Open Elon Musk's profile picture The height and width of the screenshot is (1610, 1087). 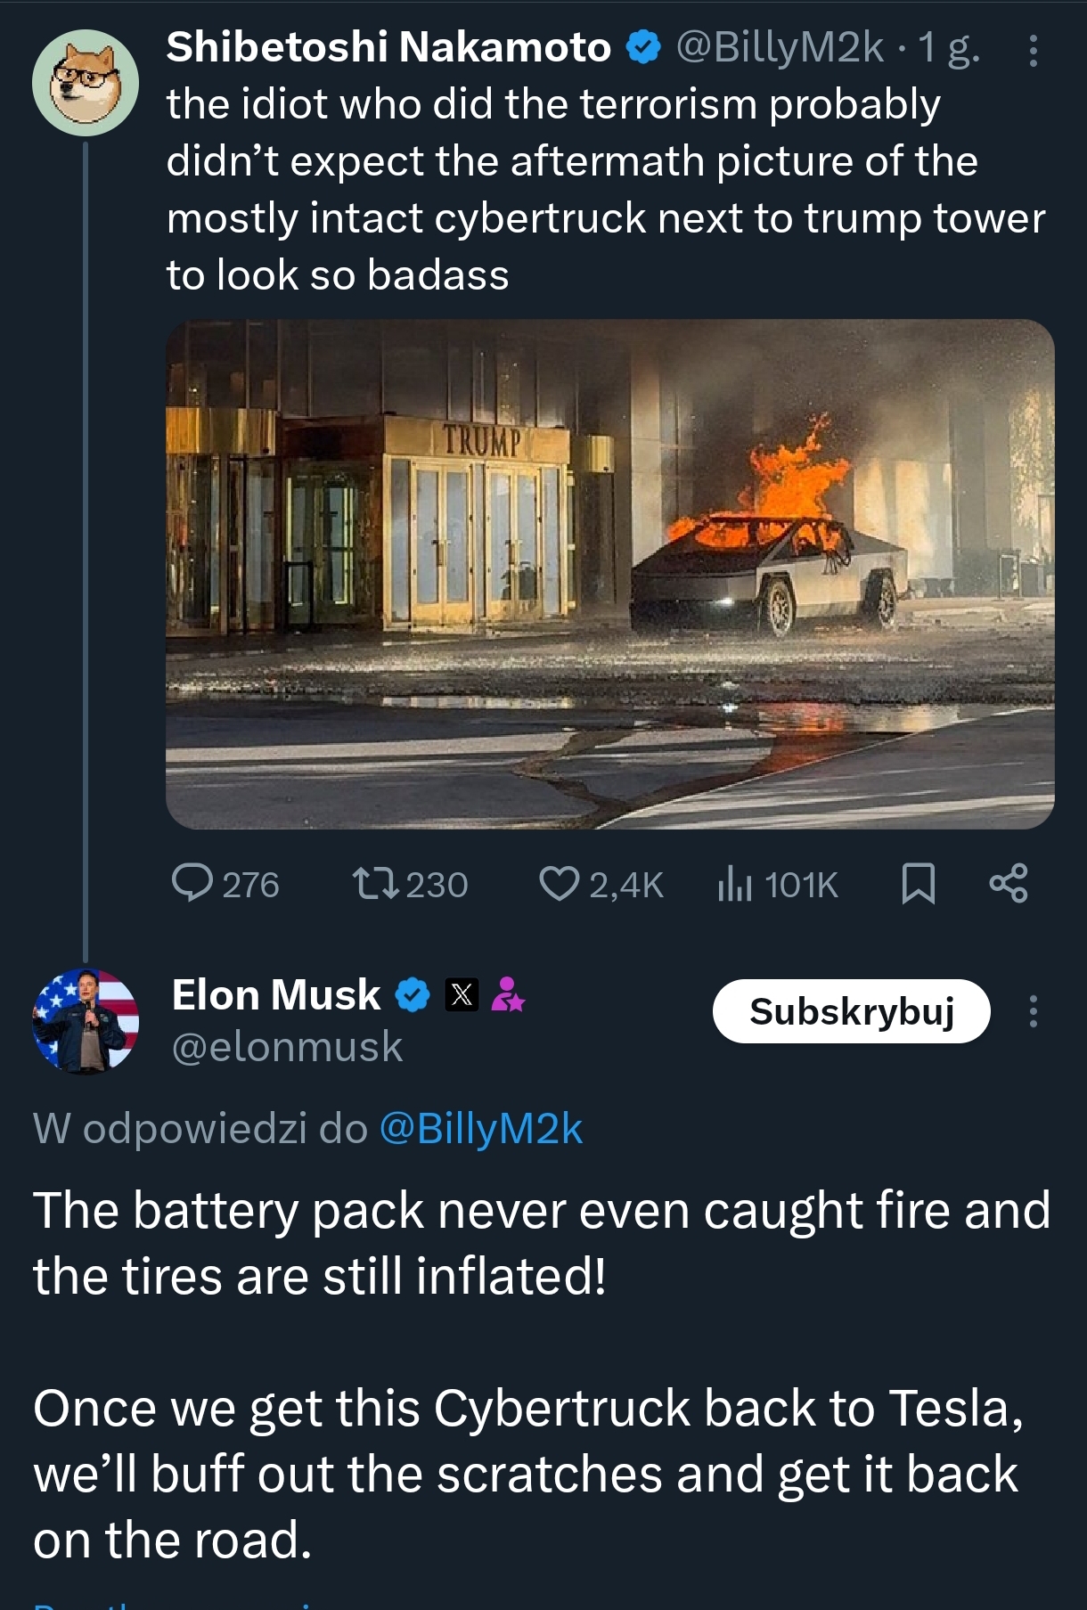point(86,1021)
